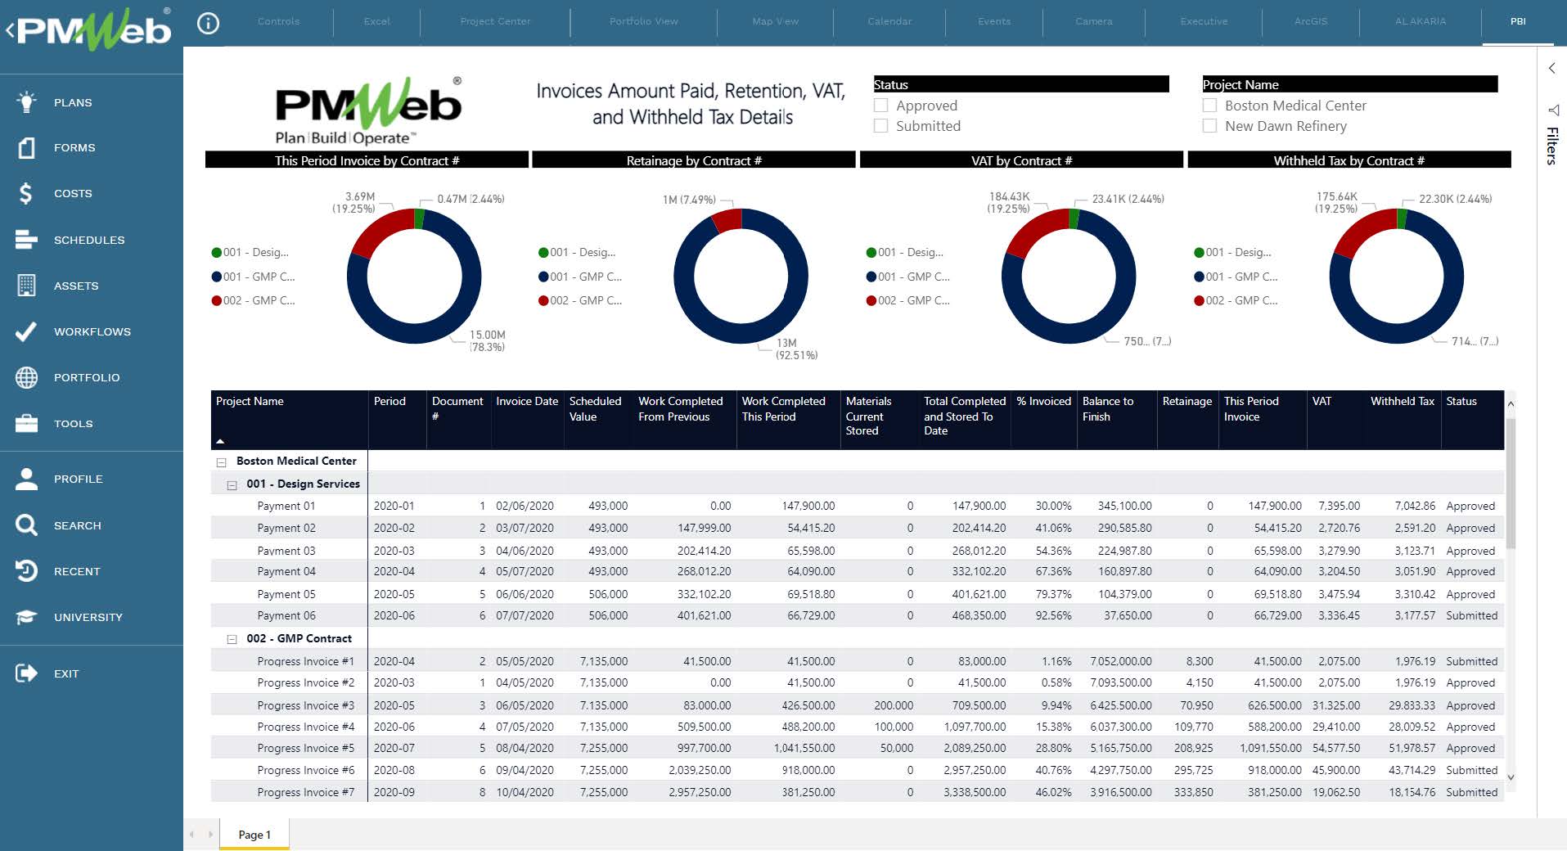1567x851 pixels.
Task: Switch to the Project Center tab
Action: [x=495, y=21]
